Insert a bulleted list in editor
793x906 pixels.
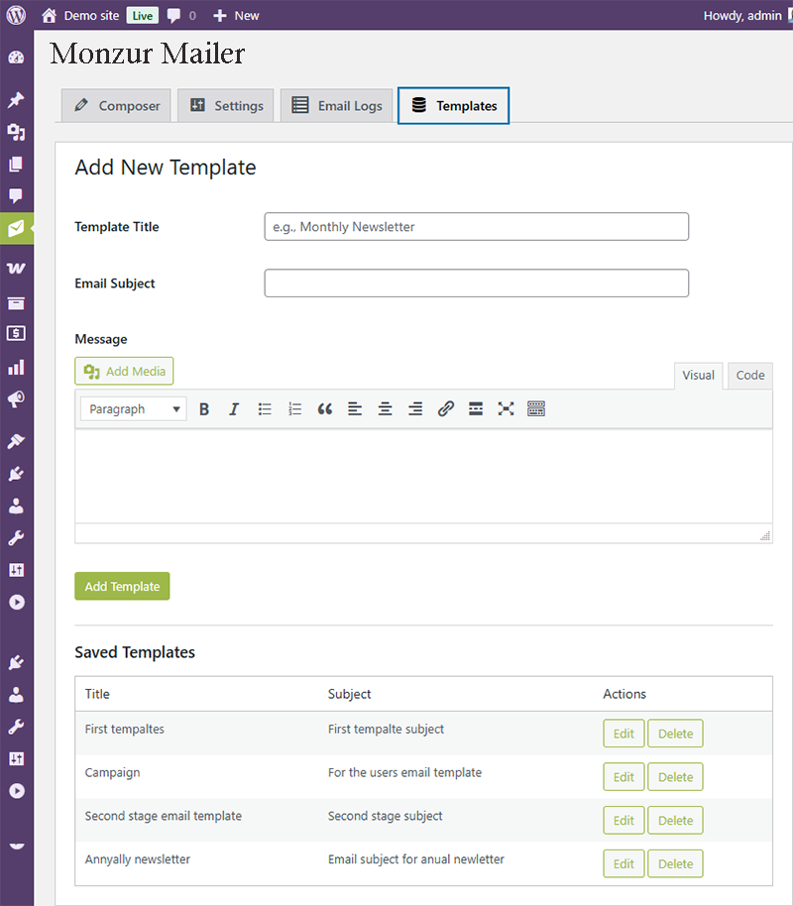(x=265, y=409)
